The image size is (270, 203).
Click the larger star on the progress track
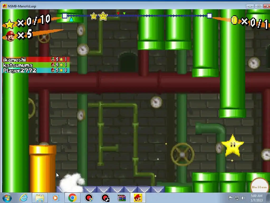pos(103,16)
